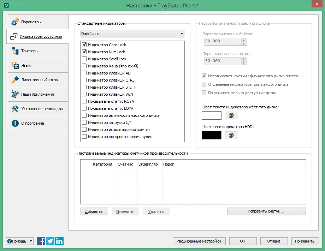Click the white HDD text color swatch
The height and width of the screenshot is (251, 325).
211,115
